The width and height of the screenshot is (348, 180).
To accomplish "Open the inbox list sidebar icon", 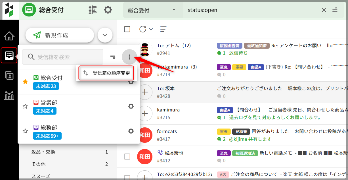I will coord(9,55).
